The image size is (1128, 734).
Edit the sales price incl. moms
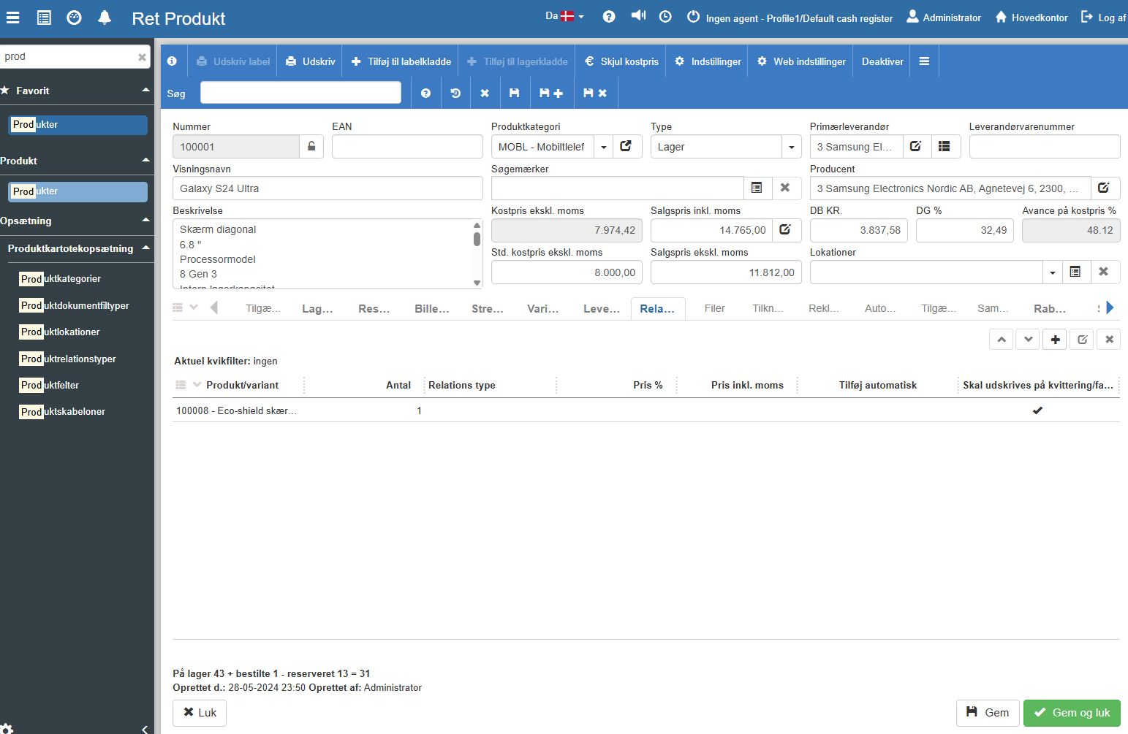click(786, 230)
